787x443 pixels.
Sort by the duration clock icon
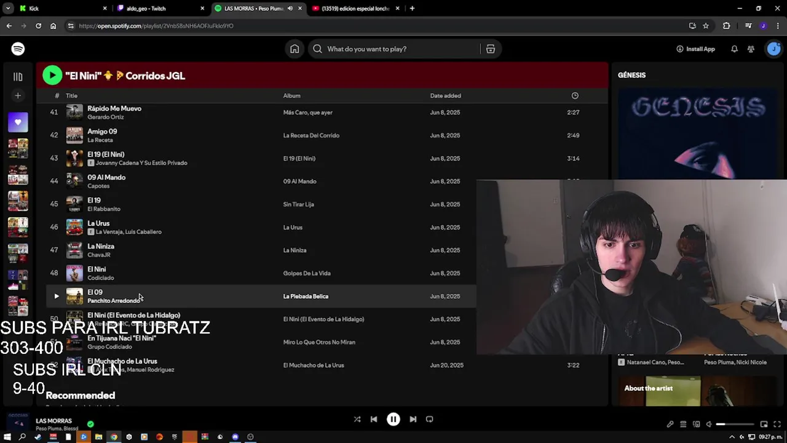click(x=575, y=95)
